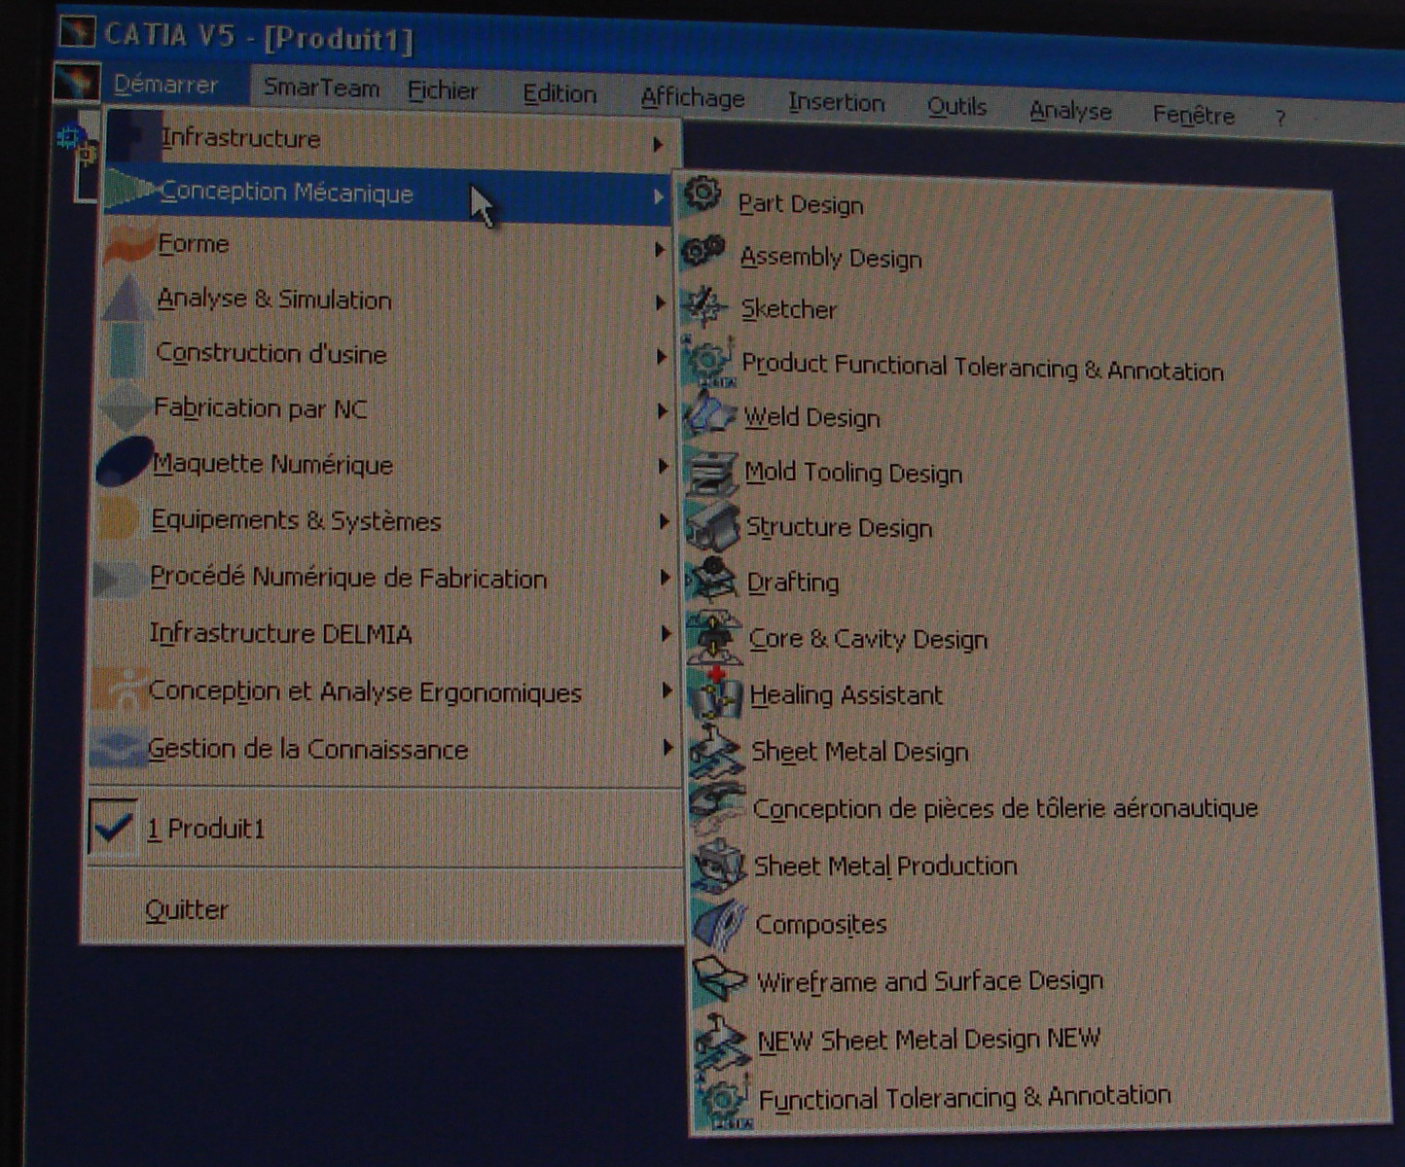Viewport: 1405px width, 1167px height.
Task: Toggle the checked 1 Produit1 window entry
Action: tap(113, 828)
